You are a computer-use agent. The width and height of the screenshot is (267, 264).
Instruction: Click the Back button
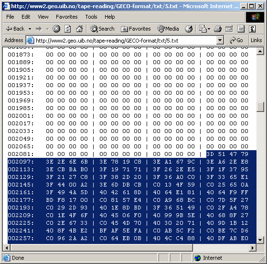[15, 29]
